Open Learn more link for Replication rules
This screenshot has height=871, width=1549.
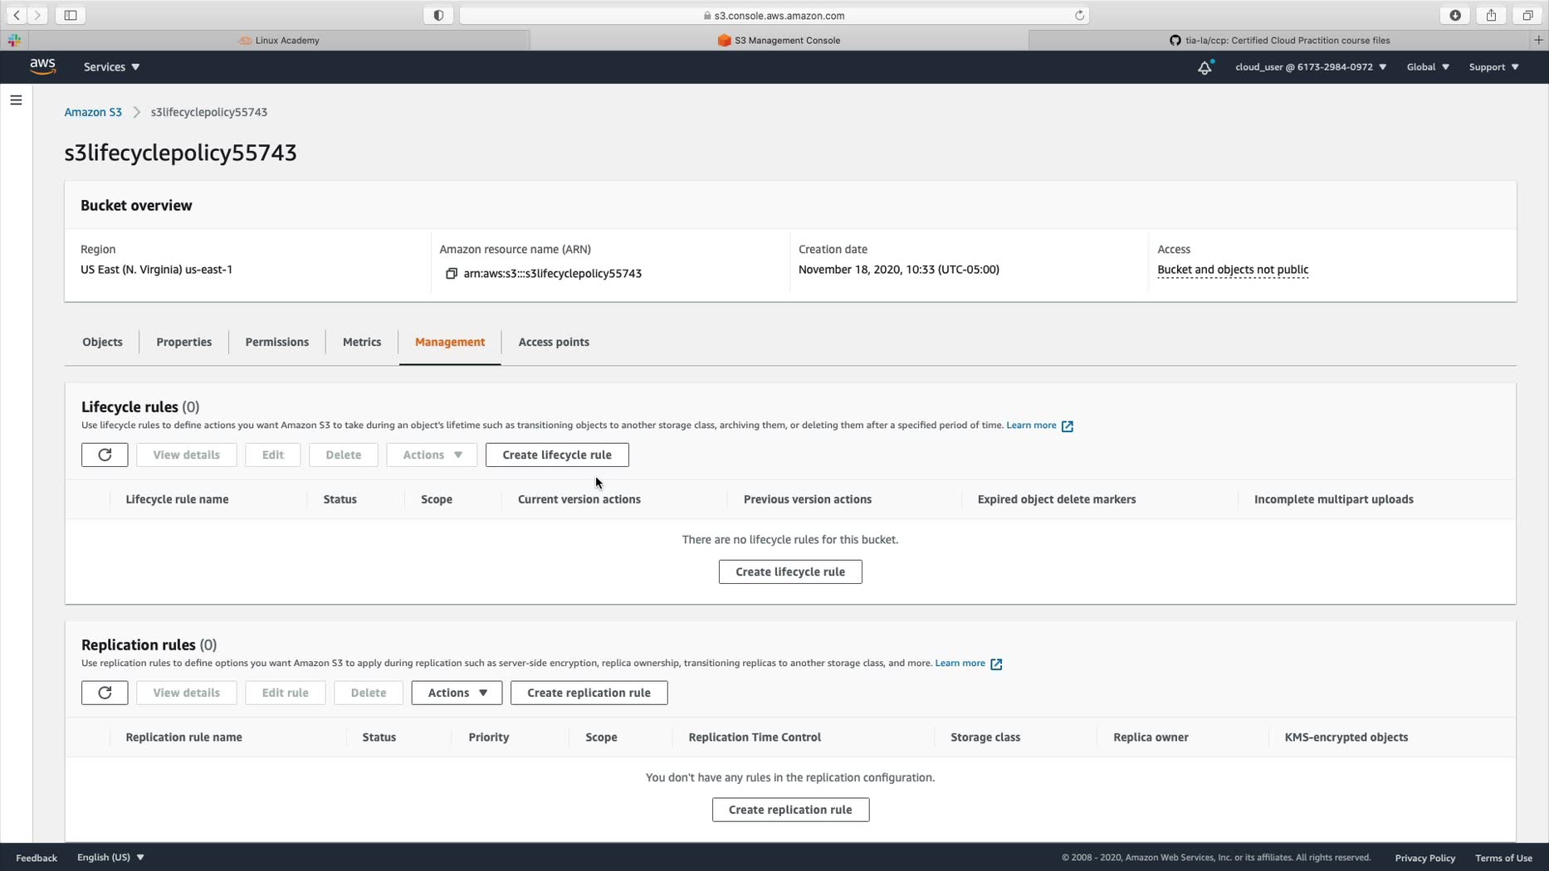click(x=968, y=664)
